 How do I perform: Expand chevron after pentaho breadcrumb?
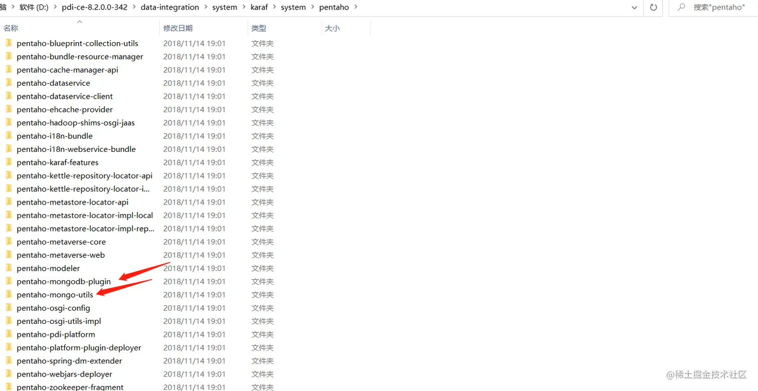pyautogui.click(x=355, y=8)
